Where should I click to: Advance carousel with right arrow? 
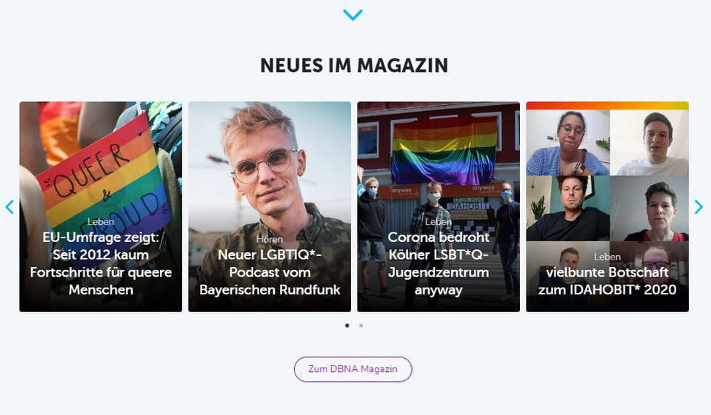(x=698, y=207)
